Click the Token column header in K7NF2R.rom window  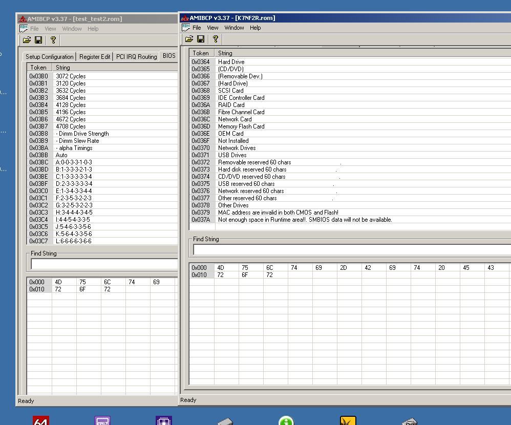201,53
